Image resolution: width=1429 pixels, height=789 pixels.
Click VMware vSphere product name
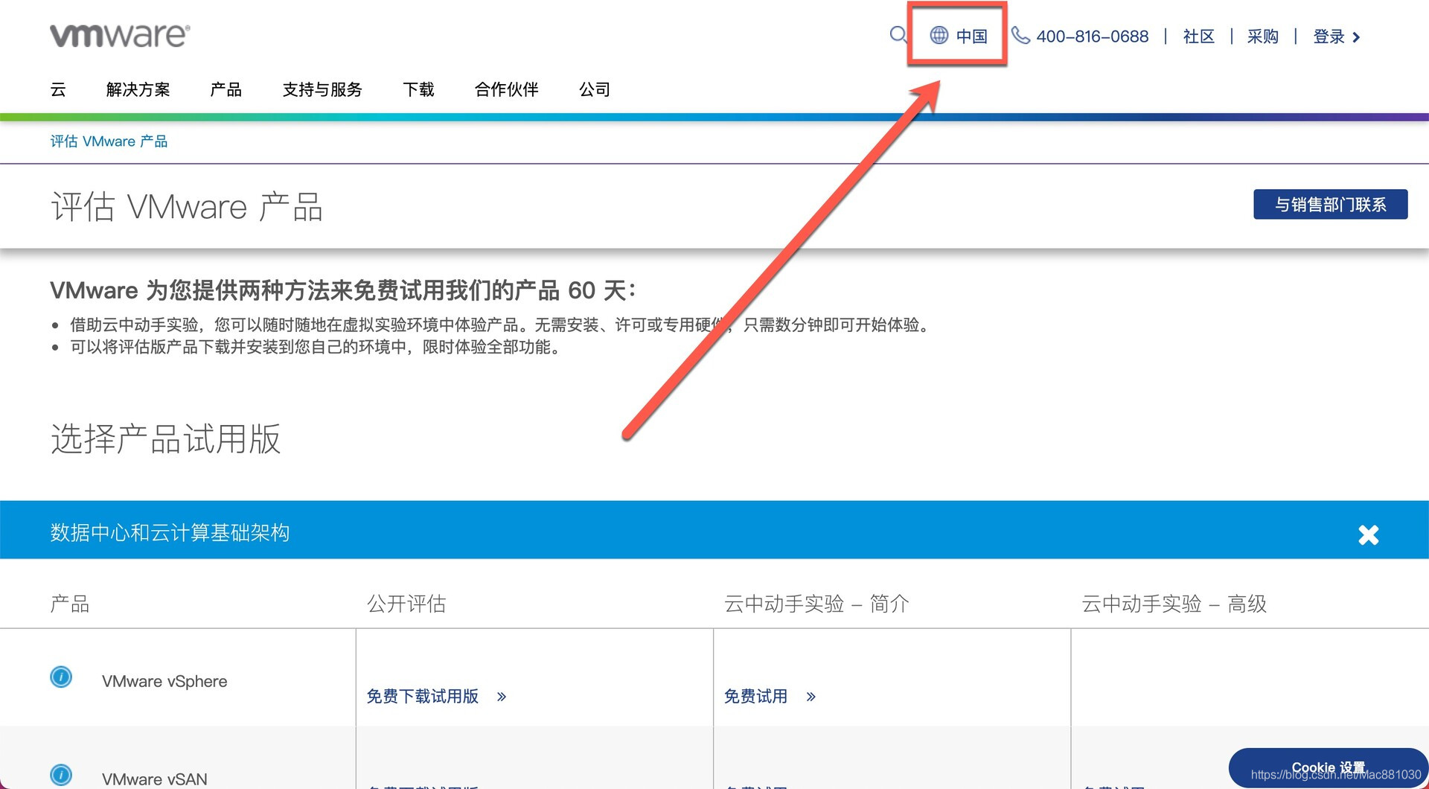tap(164, 681)
